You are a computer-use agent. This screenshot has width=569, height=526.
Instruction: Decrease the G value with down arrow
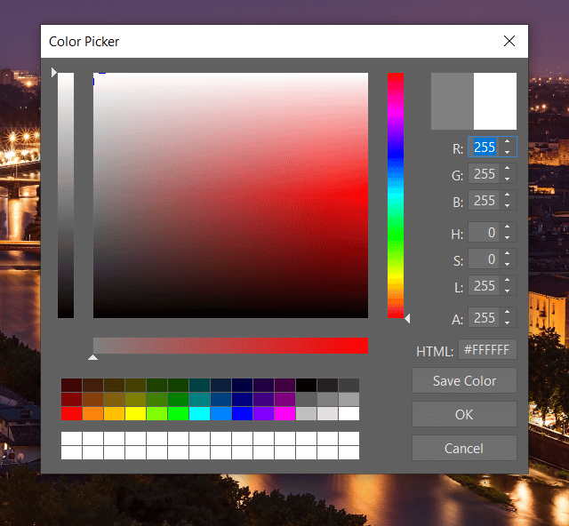508,179
